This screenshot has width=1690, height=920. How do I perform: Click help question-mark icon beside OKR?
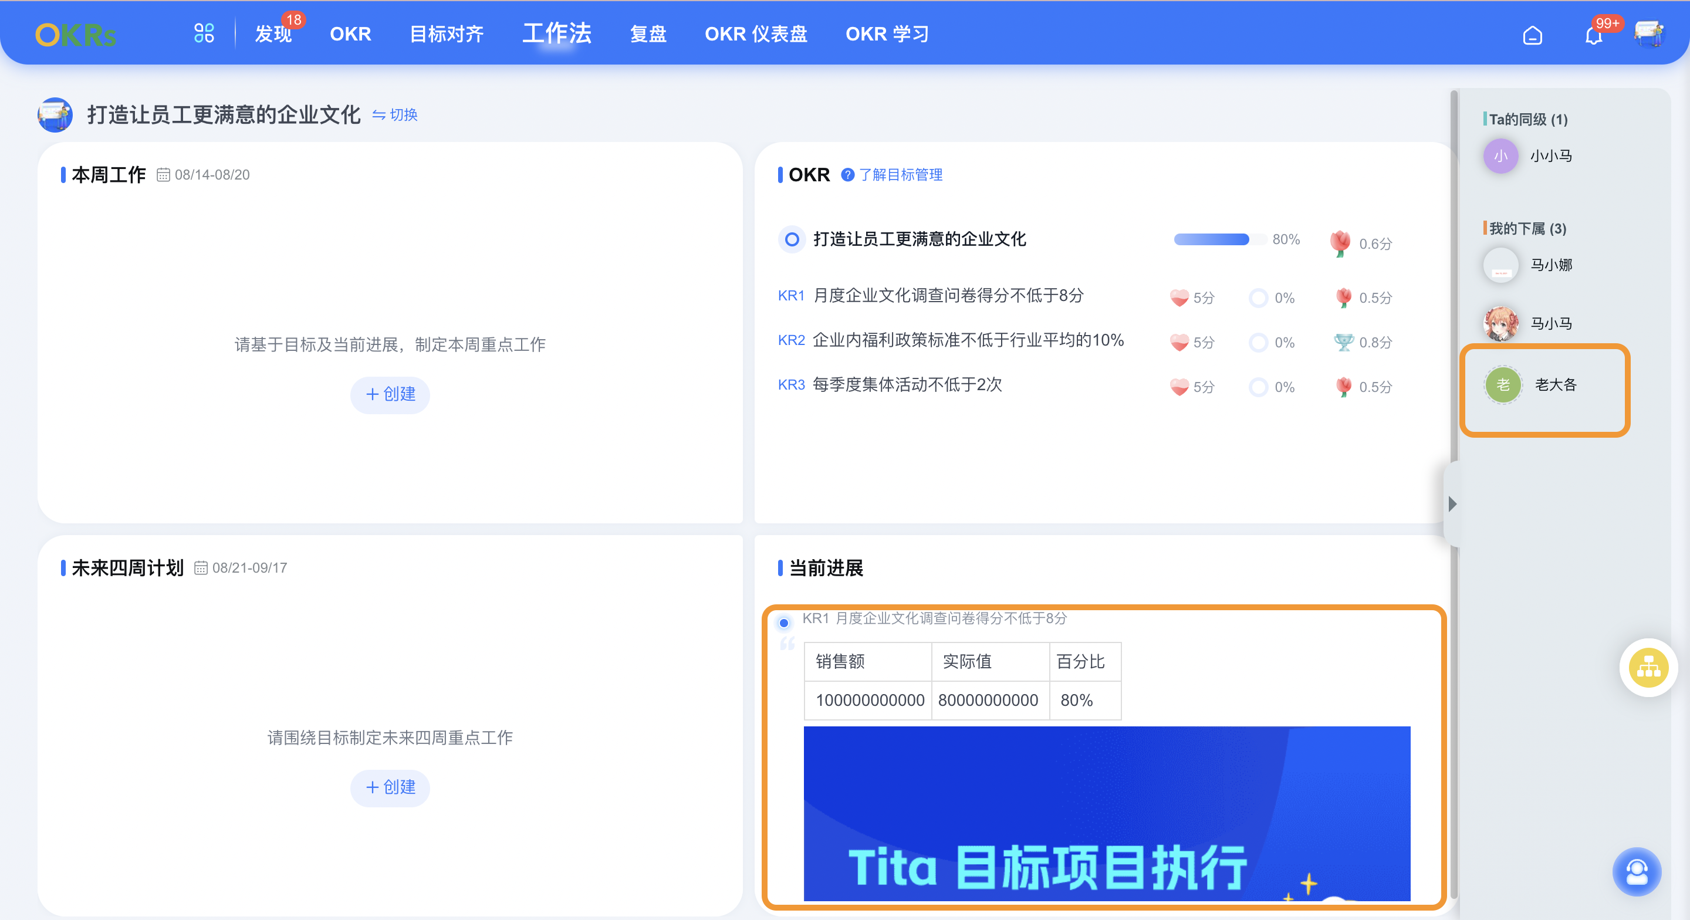(x=847, y=174)
